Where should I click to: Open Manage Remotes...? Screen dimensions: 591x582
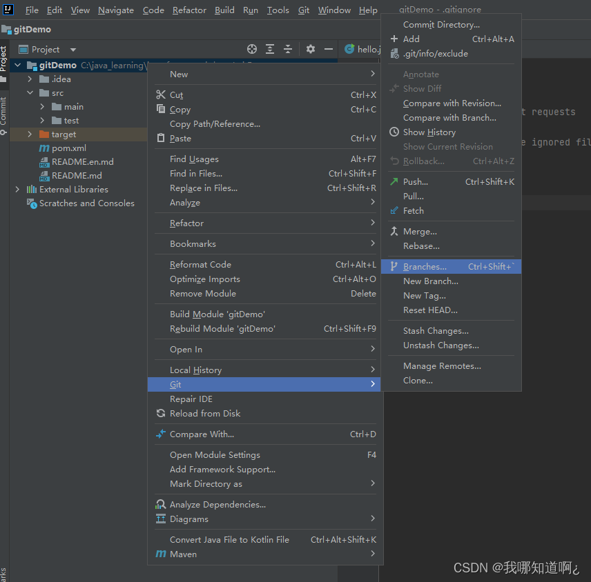pos(451,366)
